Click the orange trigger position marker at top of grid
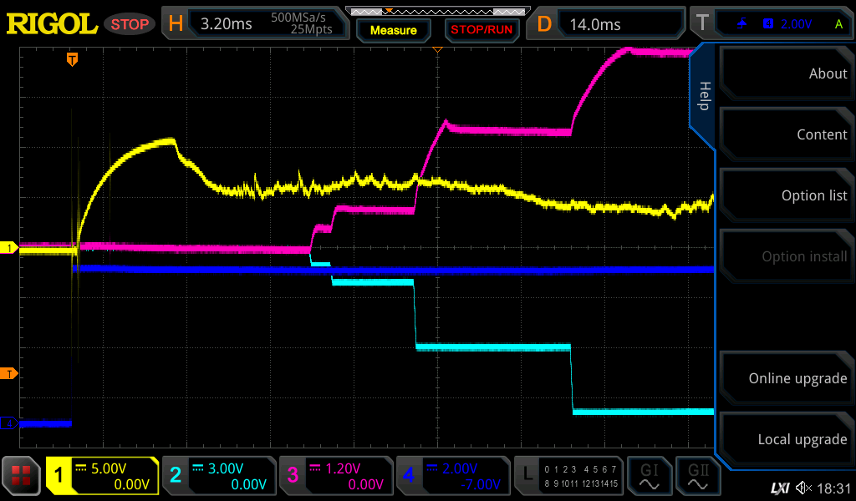Screen dimensions: 856x501 [73, 59]
